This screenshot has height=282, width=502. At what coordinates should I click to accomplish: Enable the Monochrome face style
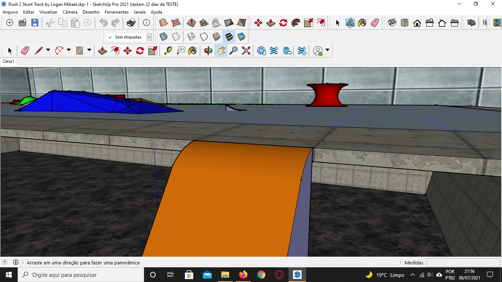[x=241, y=37]
